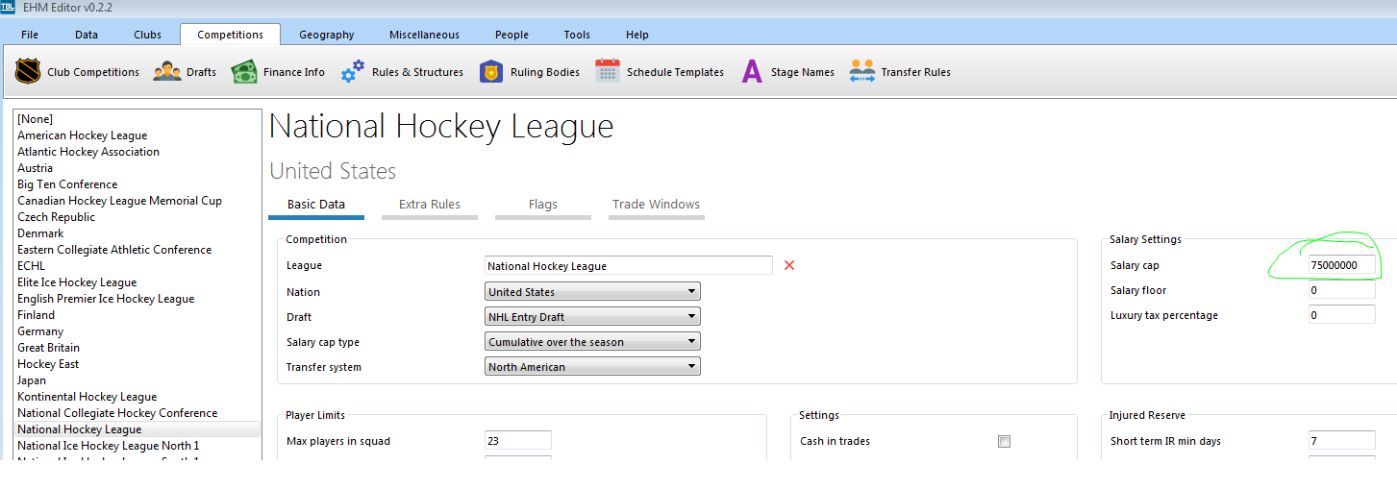Open the Draft dropdown

[x=592, y=317]
